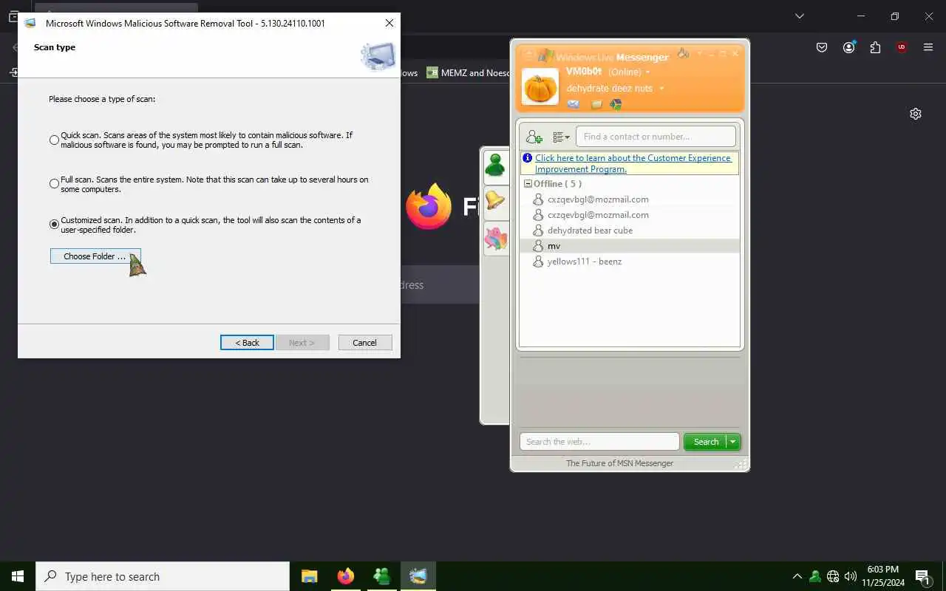Select the first cxzqevbgl@mozmail.com contact

598,199
